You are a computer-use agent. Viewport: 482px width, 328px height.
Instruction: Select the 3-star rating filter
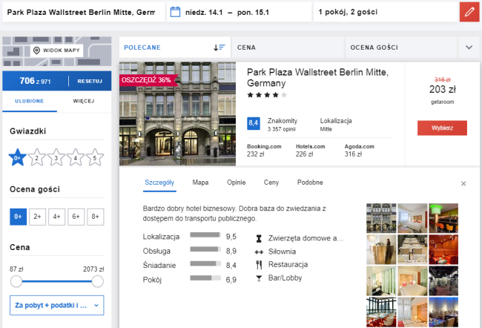click(x=56, y=157)
